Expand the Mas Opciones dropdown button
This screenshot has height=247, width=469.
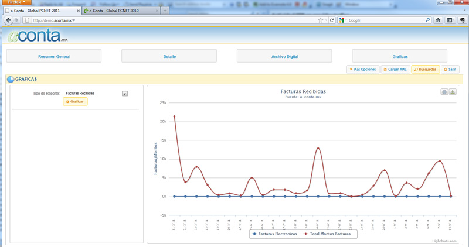tap(363, 69)
